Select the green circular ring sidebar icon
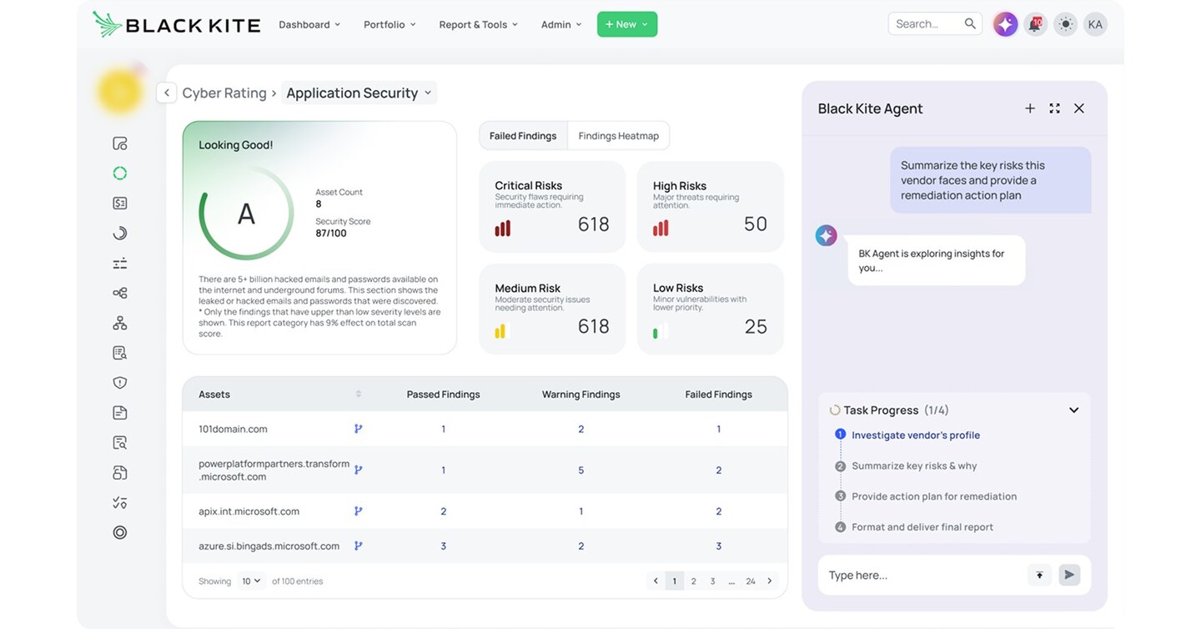This screenshot has height=629, width=1201. 120,174
